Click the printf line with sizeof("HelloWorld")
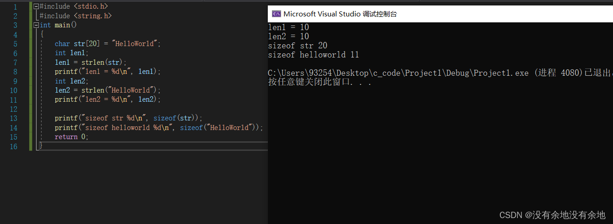Screen dimensions: 613x224 [x=159, y=128]
